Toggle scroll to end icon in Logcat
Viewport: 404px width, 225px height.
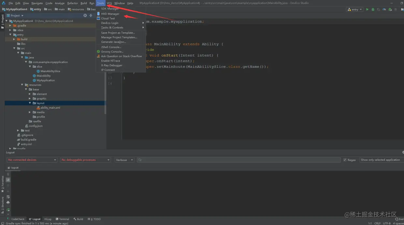point(8,180)
